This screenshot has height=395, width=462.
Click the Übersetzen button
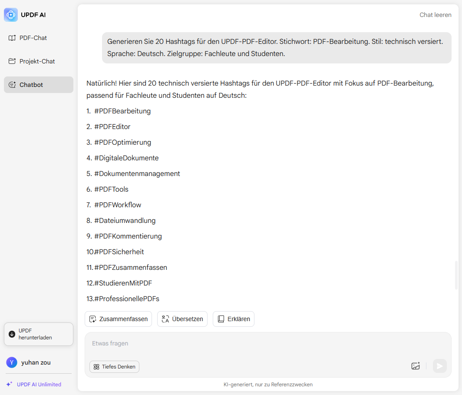point(182,319)
